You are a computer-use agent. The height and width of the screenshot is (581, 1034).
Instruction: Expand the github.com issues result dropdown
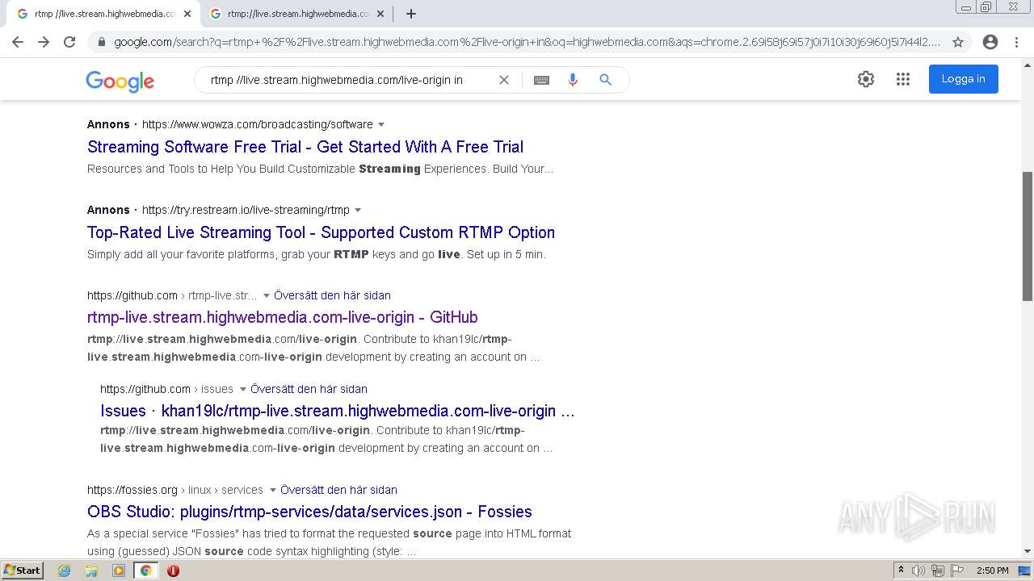coord(243,389)
